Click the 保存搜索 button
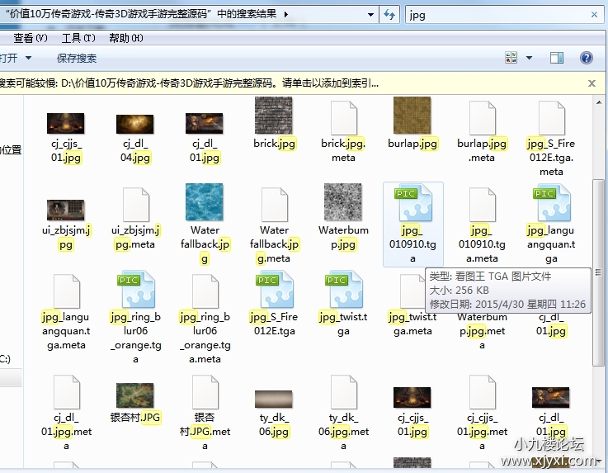Viewport: 608px width, 473px height. [x=77, y=59]
